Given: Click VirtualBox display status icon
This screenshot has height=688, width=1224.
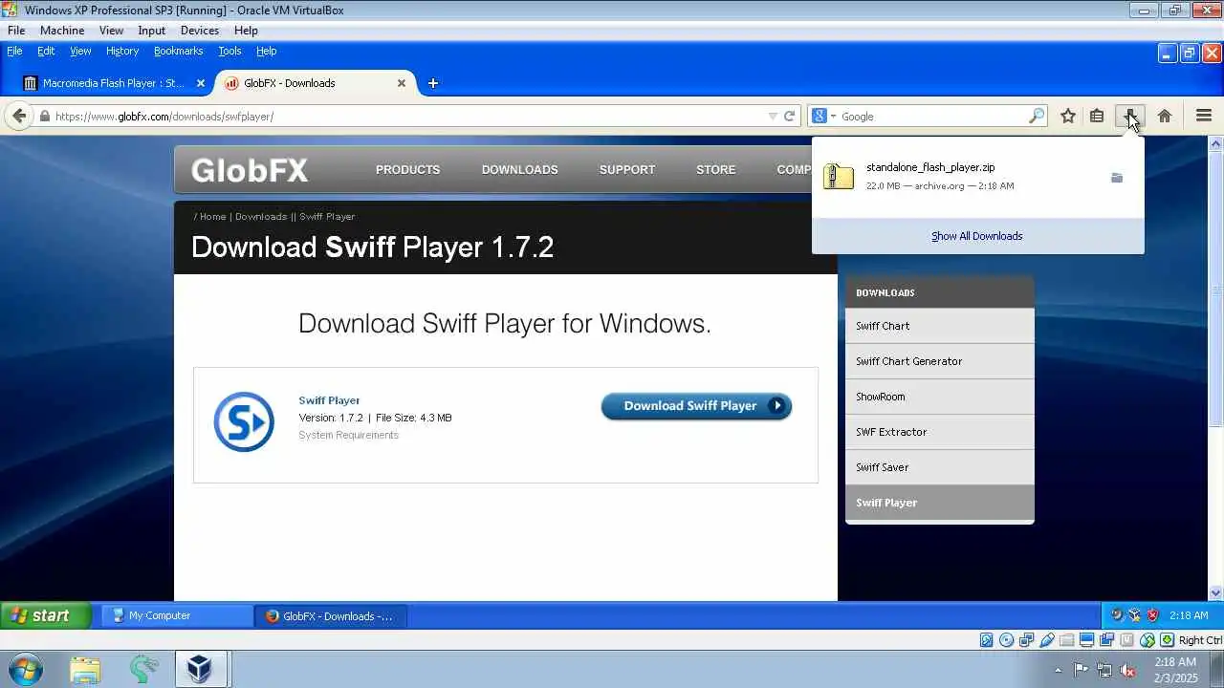Looking at the screenshot, I should click(x=1087, y=640).
